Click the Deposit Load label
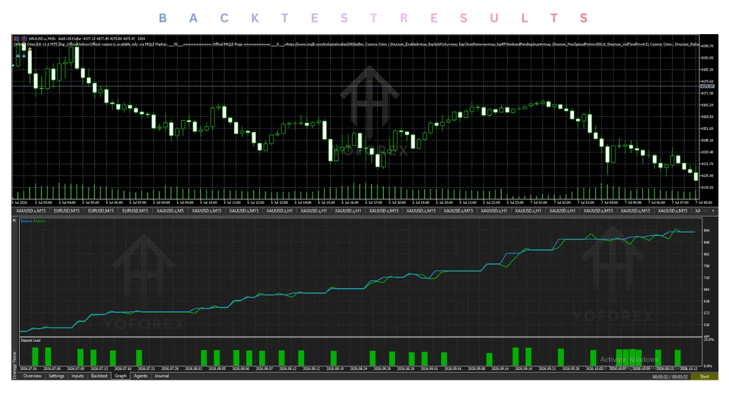 point(31,341)
